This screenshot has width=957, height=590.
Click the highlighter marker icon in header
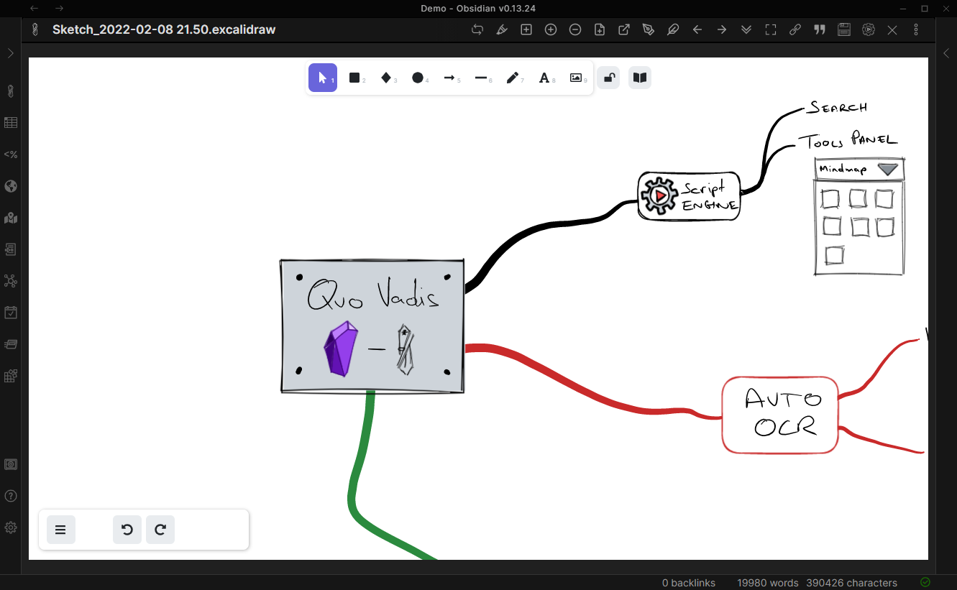coord(502,29)
